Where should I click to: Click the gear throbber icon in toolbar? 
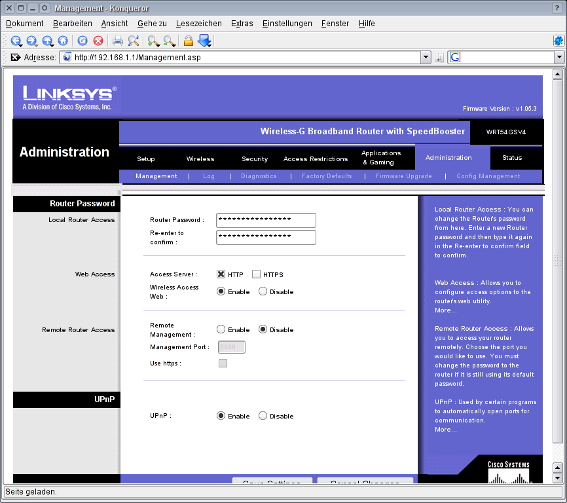[558, 41]
